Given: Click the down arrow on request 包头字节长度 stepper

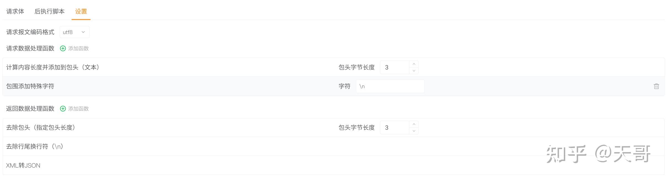Looking at the screenshot, I should coord(414,71).
